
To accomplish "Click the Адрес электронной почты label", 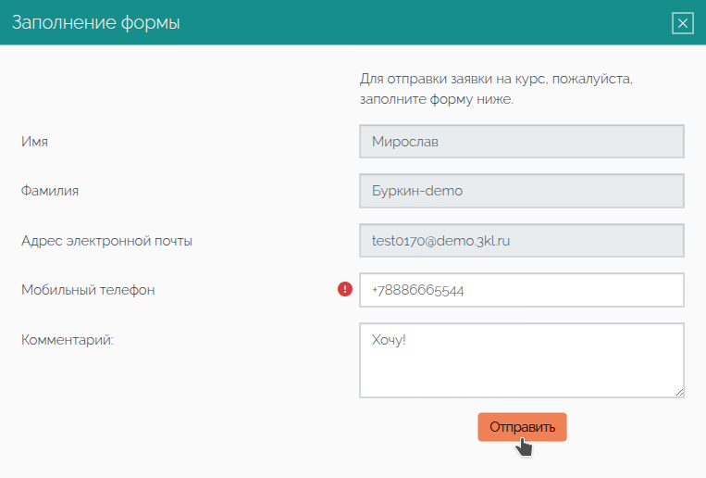I will (x=106, y=241).
